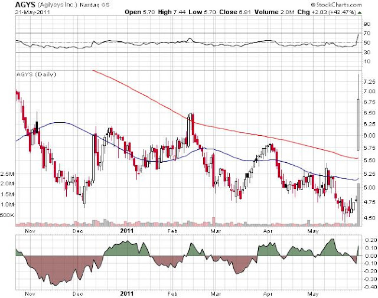Click the 5.75 price axis label
The width and height of the screenshot is (378, 298).
(x=369, y=148)
